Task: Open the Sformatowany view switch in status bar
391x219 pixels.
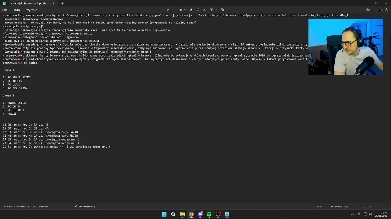Action: [x=85, y=207]
